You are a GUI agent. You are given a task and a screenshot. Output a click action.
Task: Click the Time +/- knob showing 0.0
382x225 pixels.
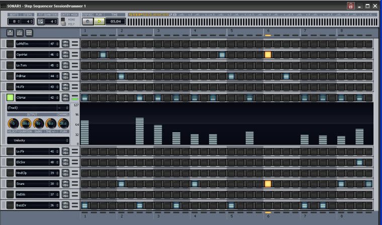[x=51, y=123]
